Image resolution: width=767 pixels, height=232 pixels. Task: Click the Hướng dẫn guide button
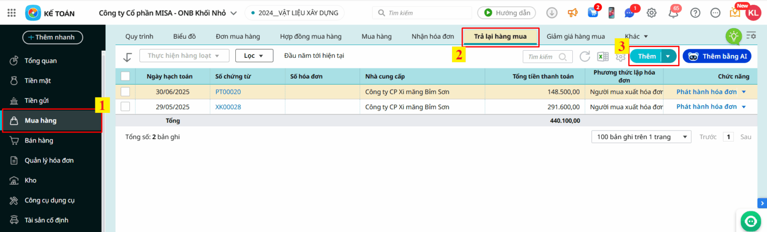(506, 13)
